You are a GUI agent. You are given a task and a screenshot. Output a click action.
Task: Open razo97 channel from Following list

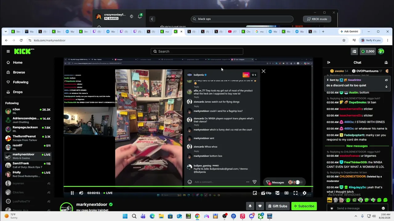pyautogui.click(x=28, y=147)
